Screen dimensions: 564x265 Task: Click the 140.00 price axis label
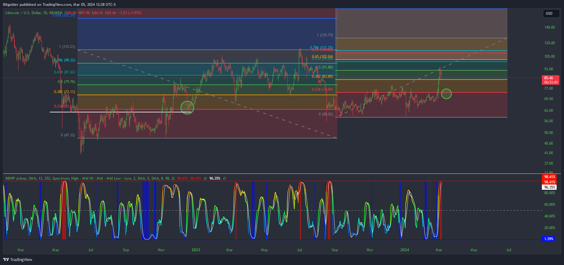click(550, 27)
